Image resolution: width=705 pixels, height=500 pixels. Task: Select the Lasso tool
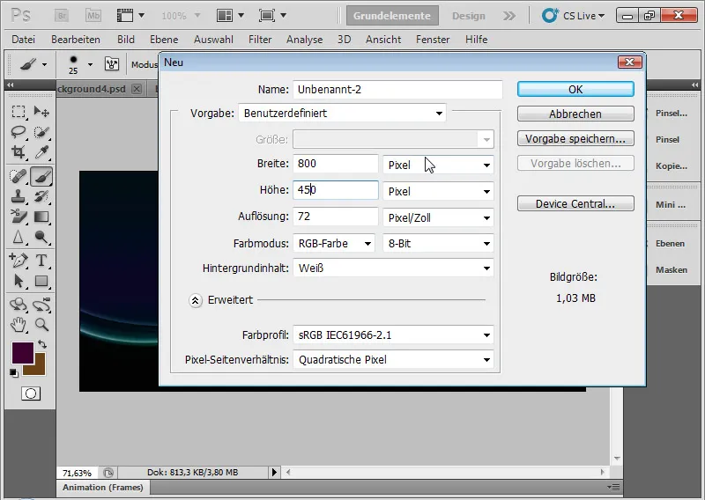click(18, 132)
